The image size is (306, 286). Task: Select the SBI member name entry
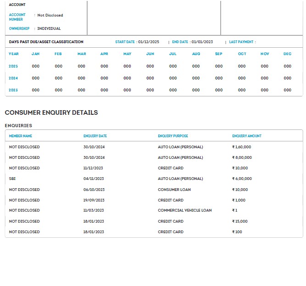(x=12, y=179)
